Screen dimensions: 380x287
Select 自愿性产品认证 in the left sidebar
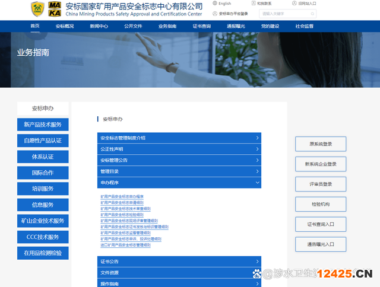(x=43, y=141)
